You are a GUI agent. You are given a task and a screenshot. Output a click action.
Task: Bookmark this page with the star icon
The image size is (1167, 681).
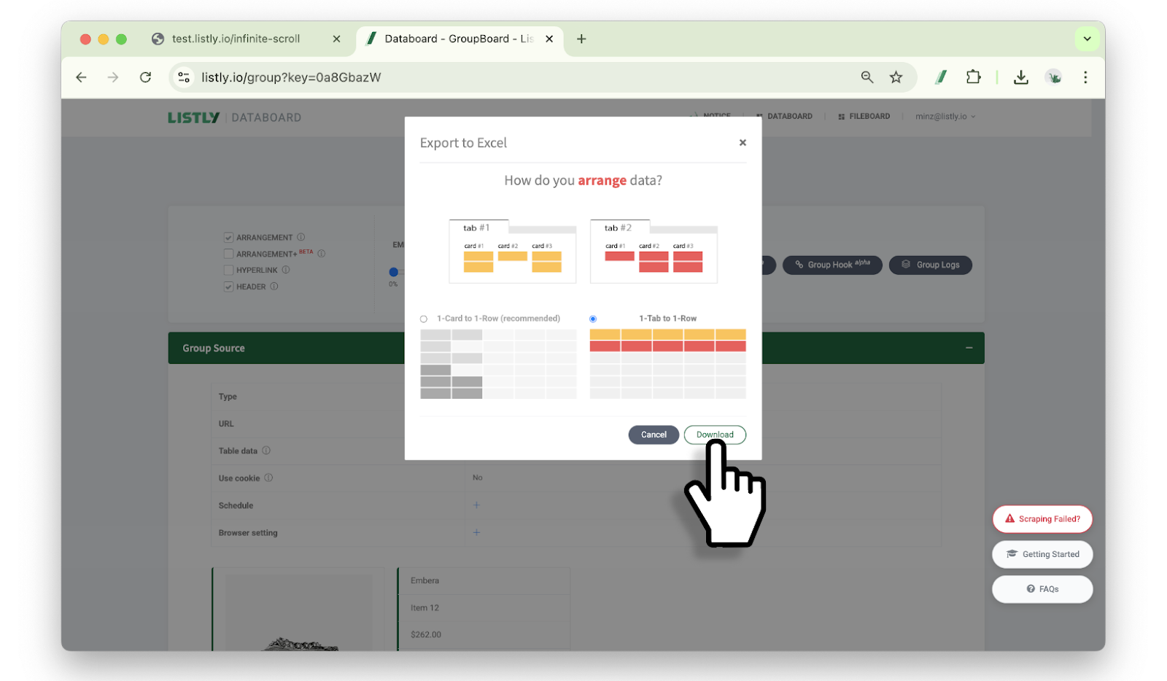pyautogui.click(x=896, y=77)
